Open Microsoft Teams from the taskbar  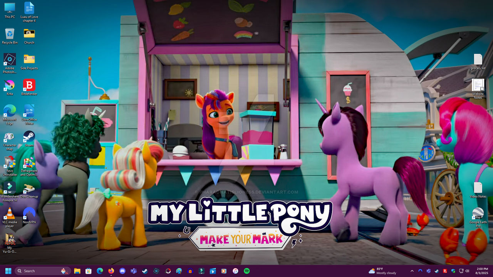134,271
